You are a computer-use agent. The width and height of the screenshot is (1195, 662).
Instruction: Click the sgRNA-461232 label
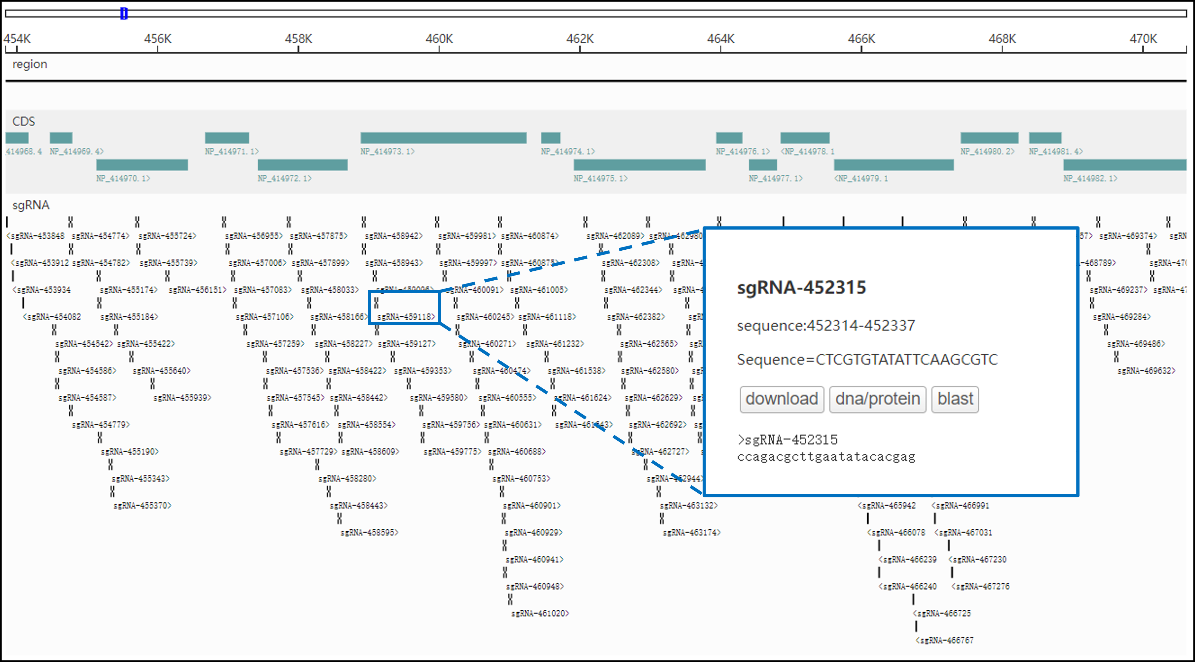[555, 344]
